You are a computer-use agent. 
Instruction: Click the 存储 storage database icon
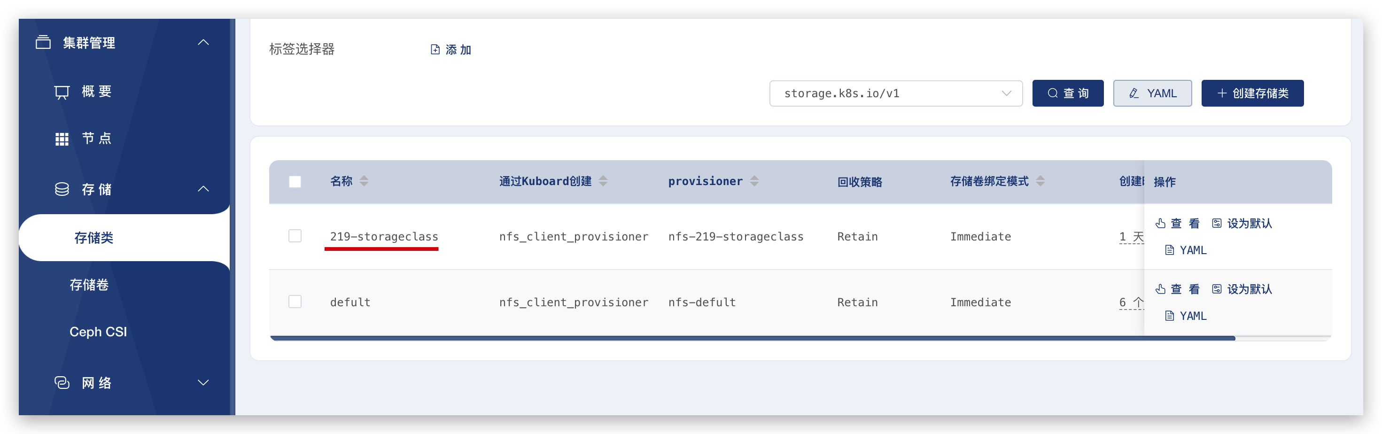(62, 189)
